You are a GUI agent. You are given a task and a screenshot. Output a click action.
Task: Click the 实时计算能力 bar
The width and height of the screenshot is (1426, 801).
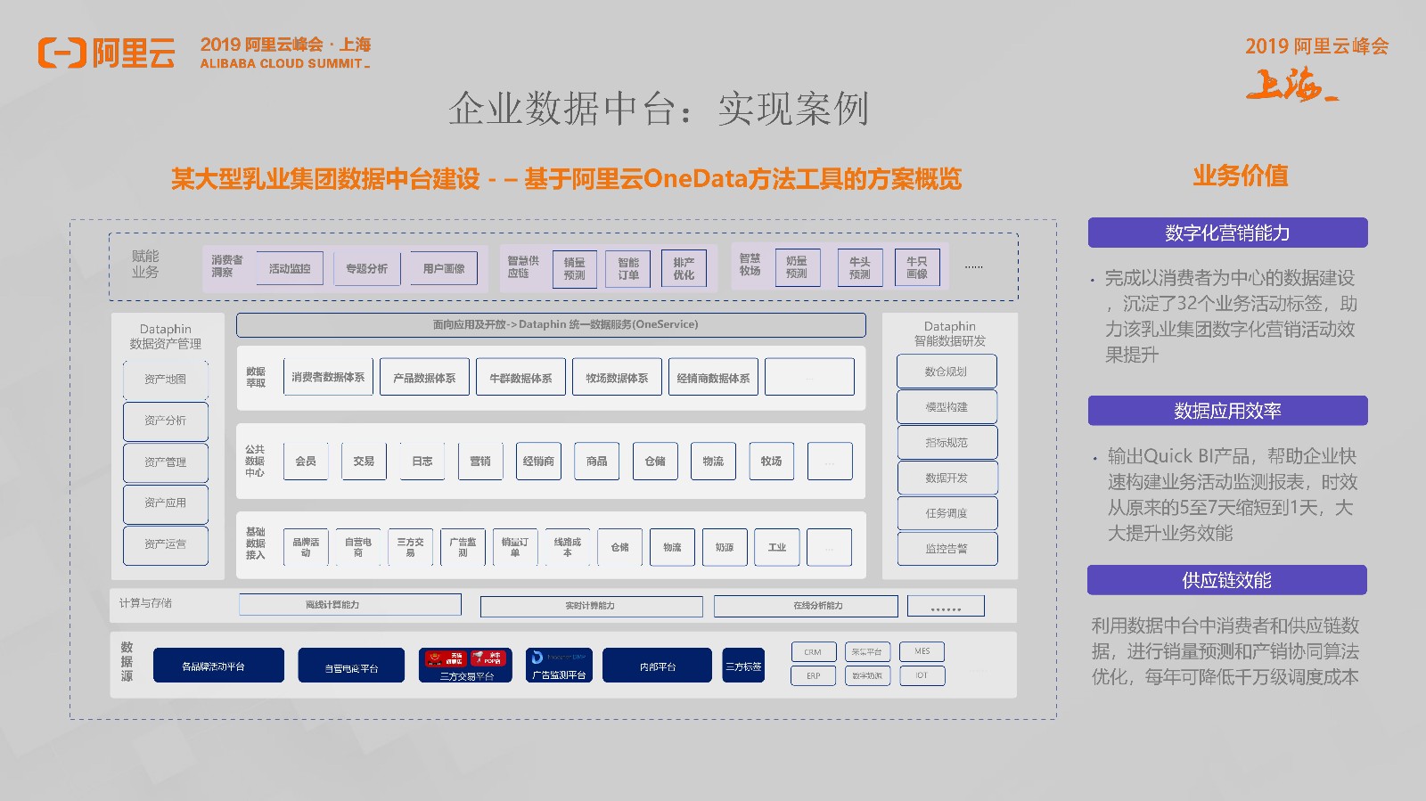pos(591,606)
